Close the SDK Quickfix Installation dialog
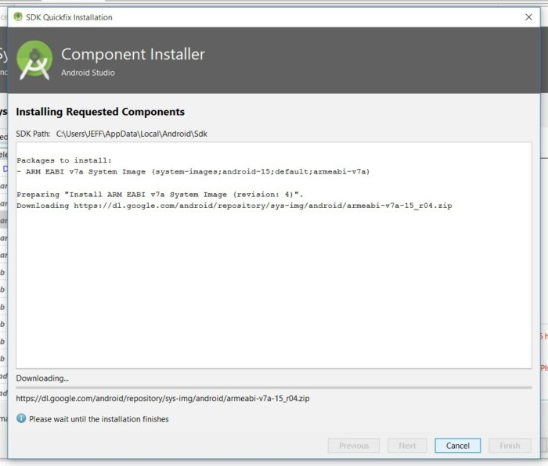 528,17
